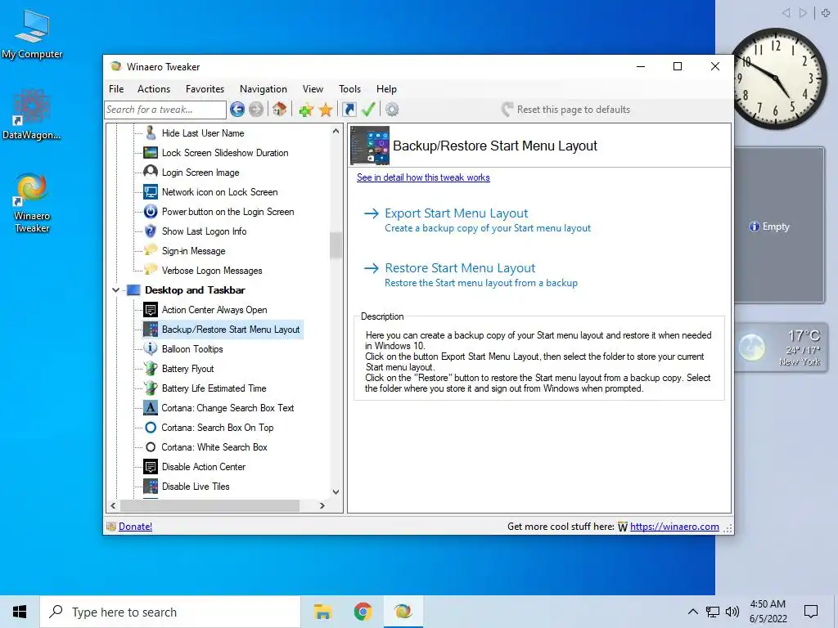Open the Actions menu
Viewport: 838px width, 628px height.
click(x=154, y=89)
